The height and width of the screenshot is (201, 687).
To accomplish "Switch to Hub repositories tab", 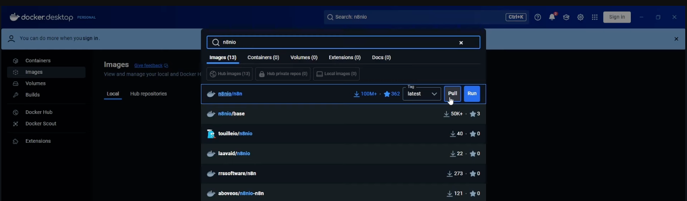I will [148, 94].
